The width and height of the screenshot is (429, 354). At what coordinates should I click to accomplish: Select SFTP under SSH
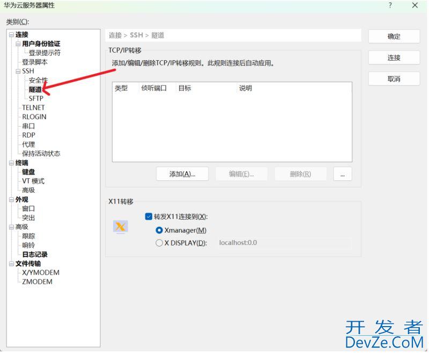click(x=36, y=99)
